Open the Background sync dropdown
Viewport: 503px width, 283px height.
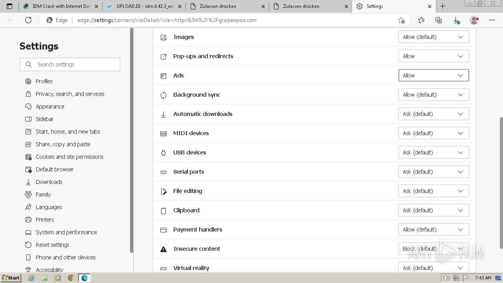pos(433,95)
